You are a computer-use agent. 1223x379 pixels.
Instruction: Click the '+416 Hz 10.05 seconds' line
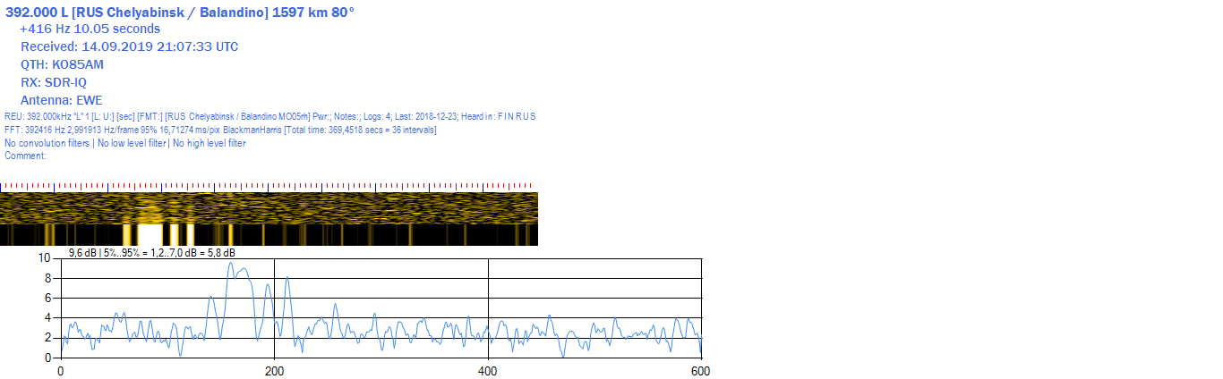[90, 29]
